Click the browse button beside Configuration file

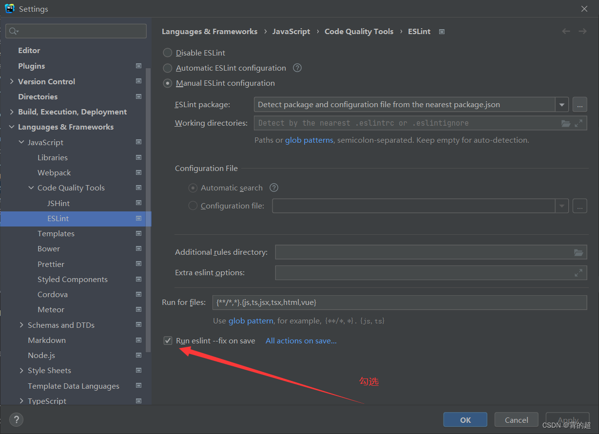coord(580,206)
